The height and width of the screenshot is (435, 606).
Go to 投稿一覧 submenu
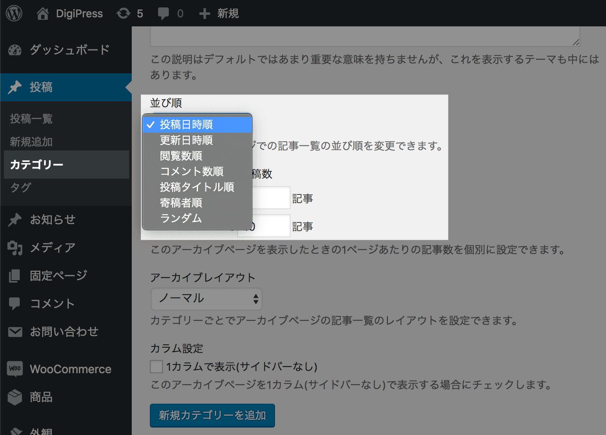pyautogui.click(x=31, y=119)
